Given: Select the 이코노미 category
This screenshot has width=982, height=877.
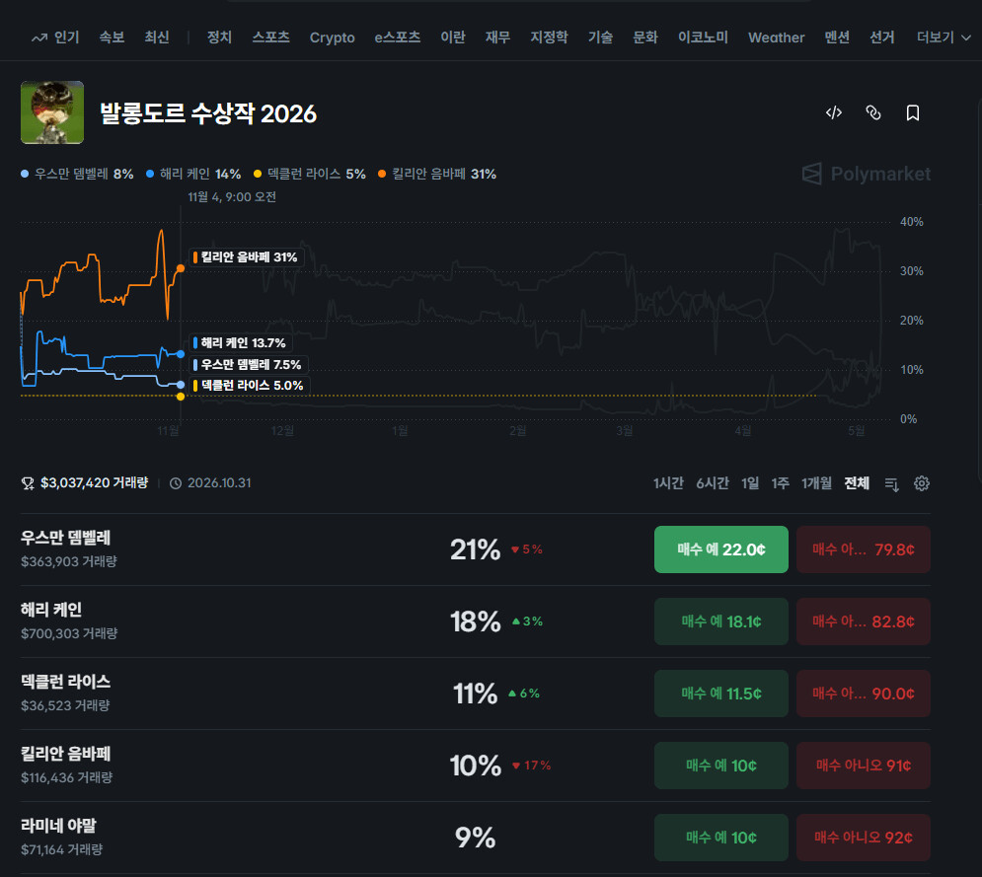Looking at the screenshot, I should point(703,37).
